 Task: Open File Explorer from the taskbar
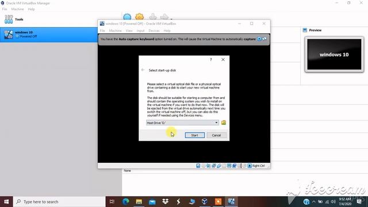coord(139,202)
